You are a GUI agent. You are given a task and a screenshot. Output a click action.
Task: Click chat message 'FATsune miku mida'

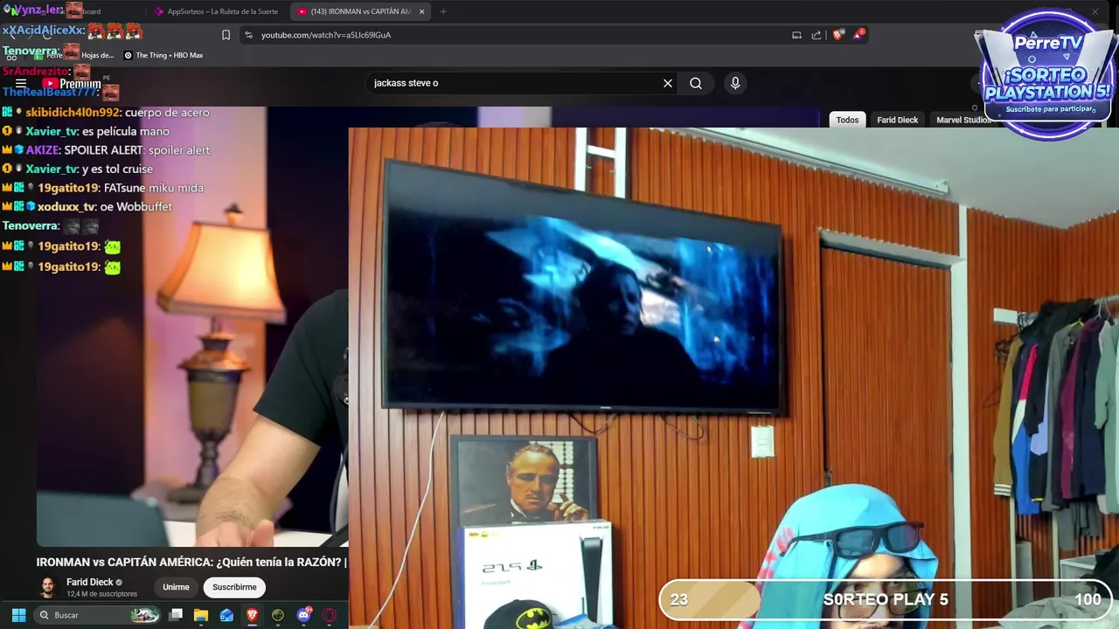(153, 188)
